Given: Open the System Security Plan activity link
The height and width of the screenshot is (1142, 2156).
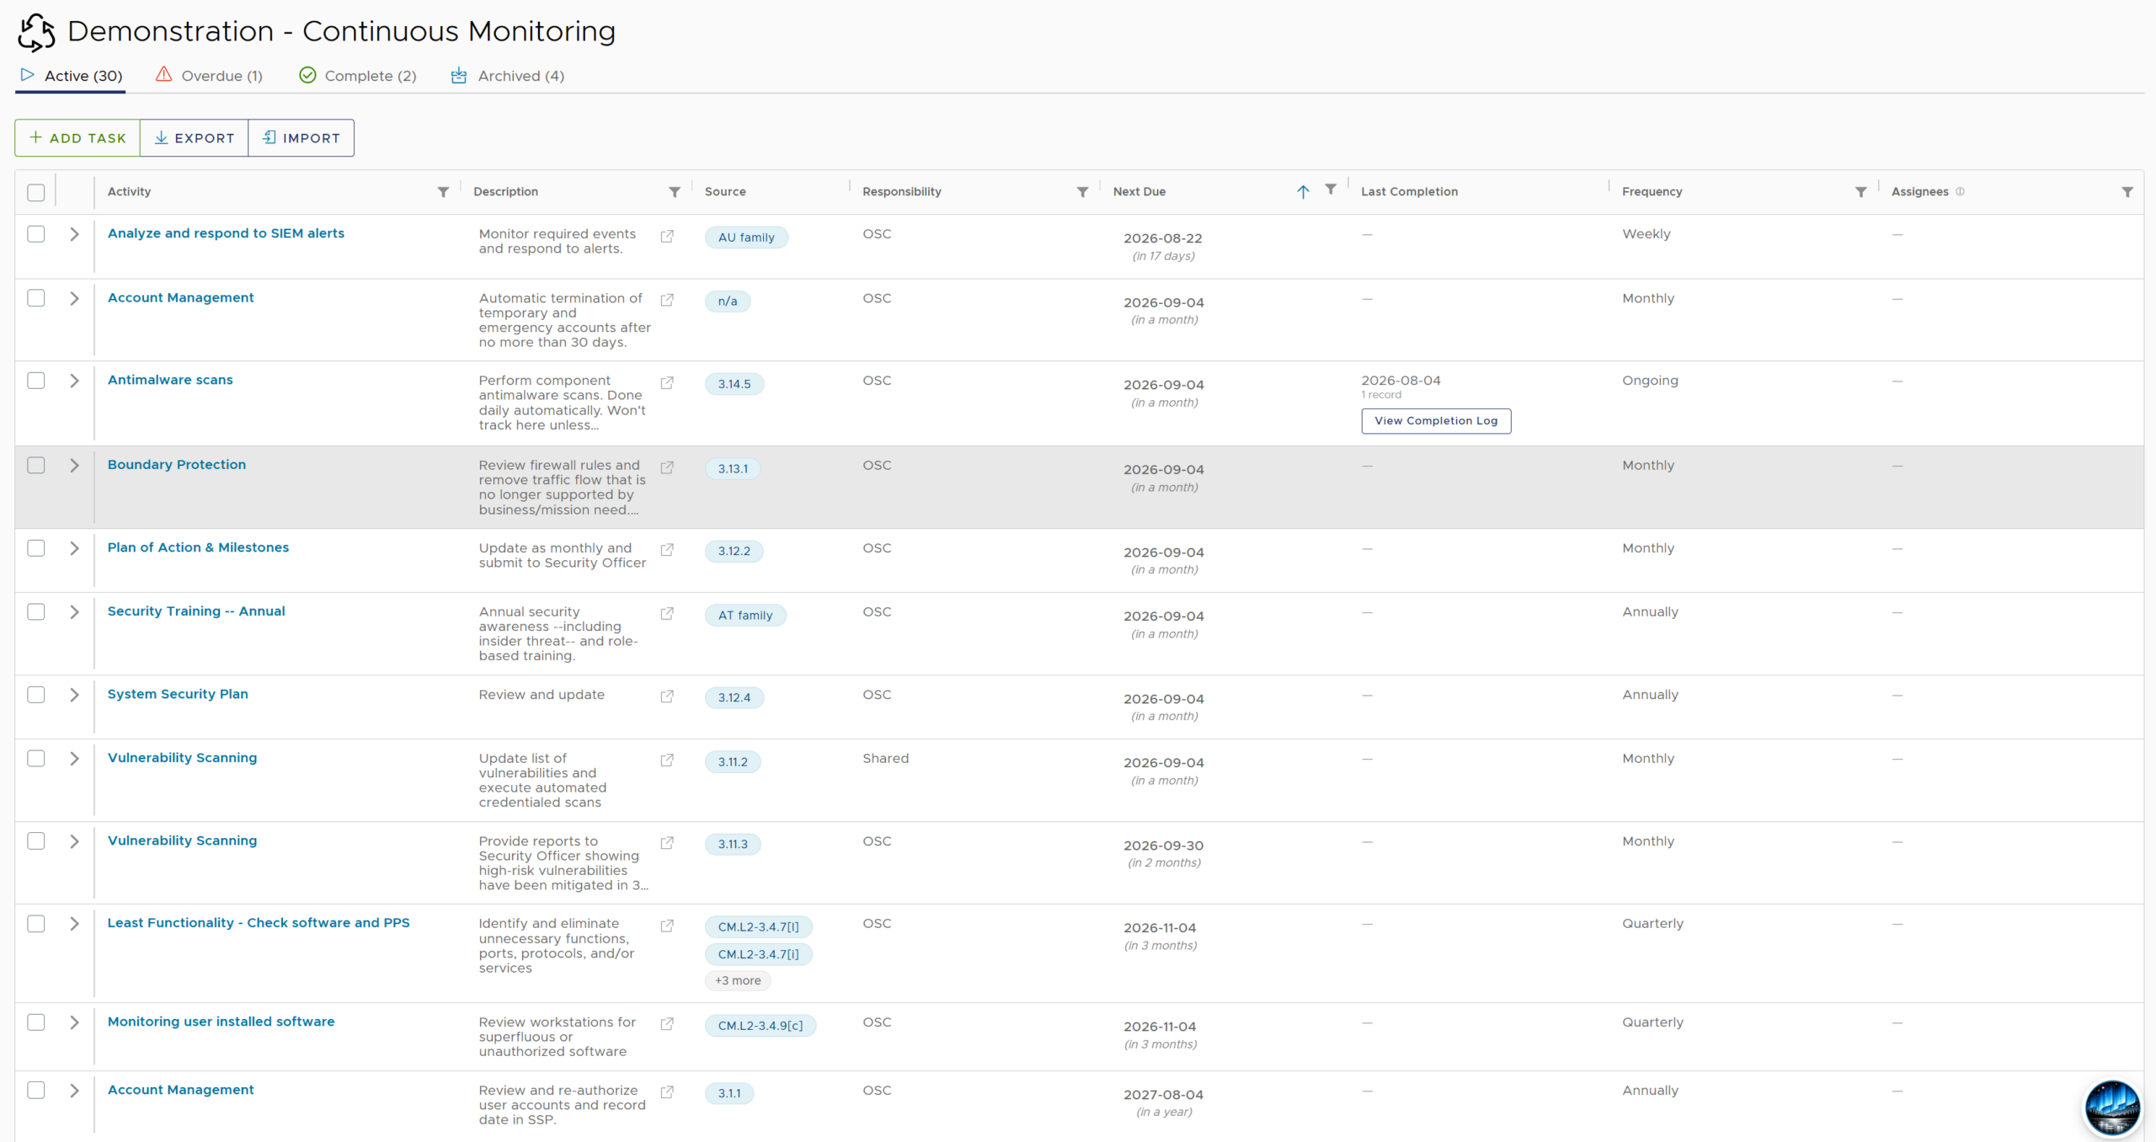Looking at the screenshot, I should coord(178,694).
